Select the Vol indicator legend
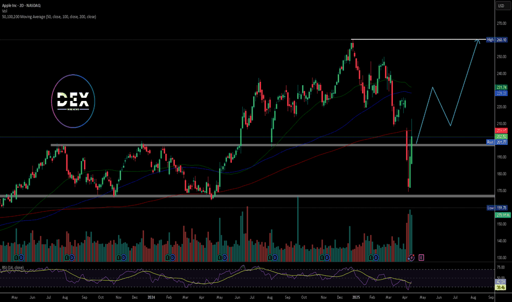 coord(4,11)
